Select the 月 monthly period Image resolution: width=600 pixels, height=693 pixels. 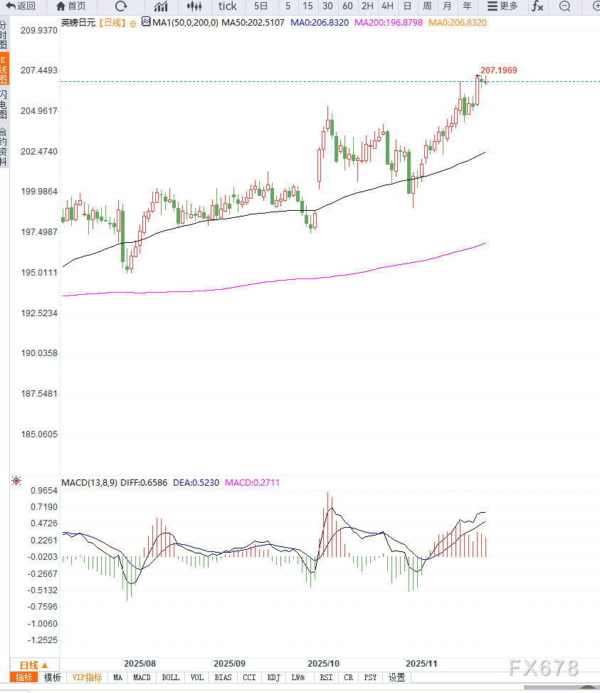(447, 6)
